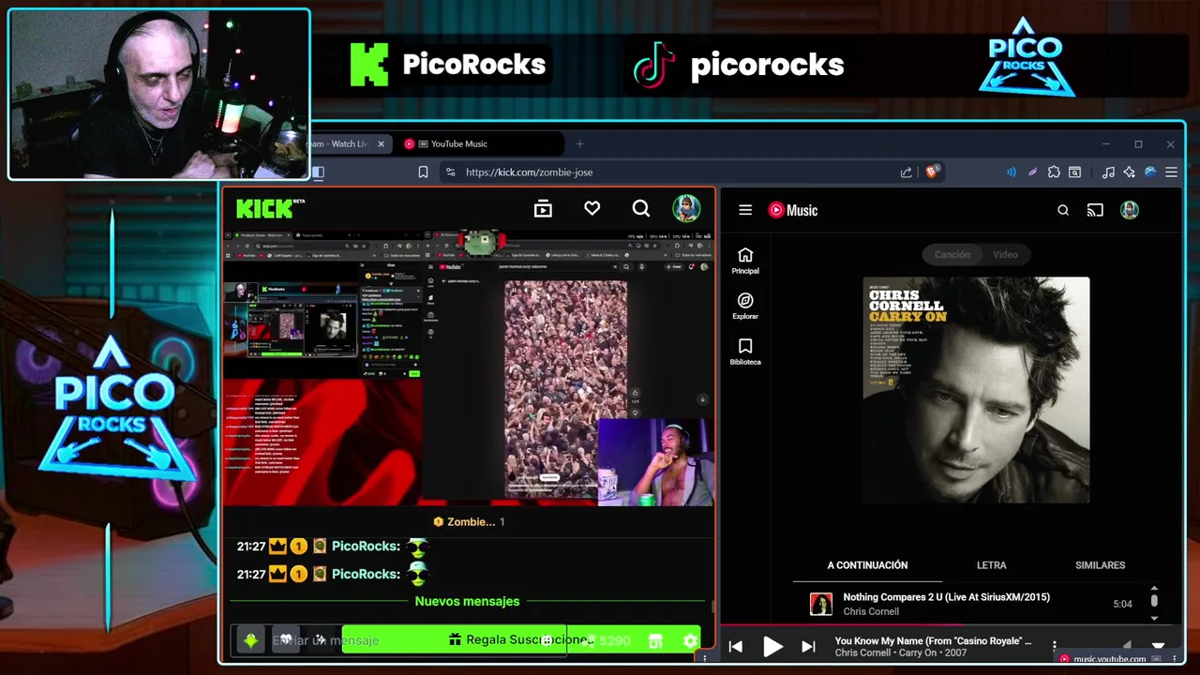Open the SIMILARES tab
Screen dimensions: 1200x675
pos(1100,565)
